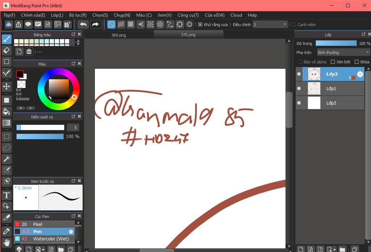Image resolution: width=371 pixels, height=252 pixels.
Task: Click the Redo arrow in toolbar
Action: tap(95, 24)
